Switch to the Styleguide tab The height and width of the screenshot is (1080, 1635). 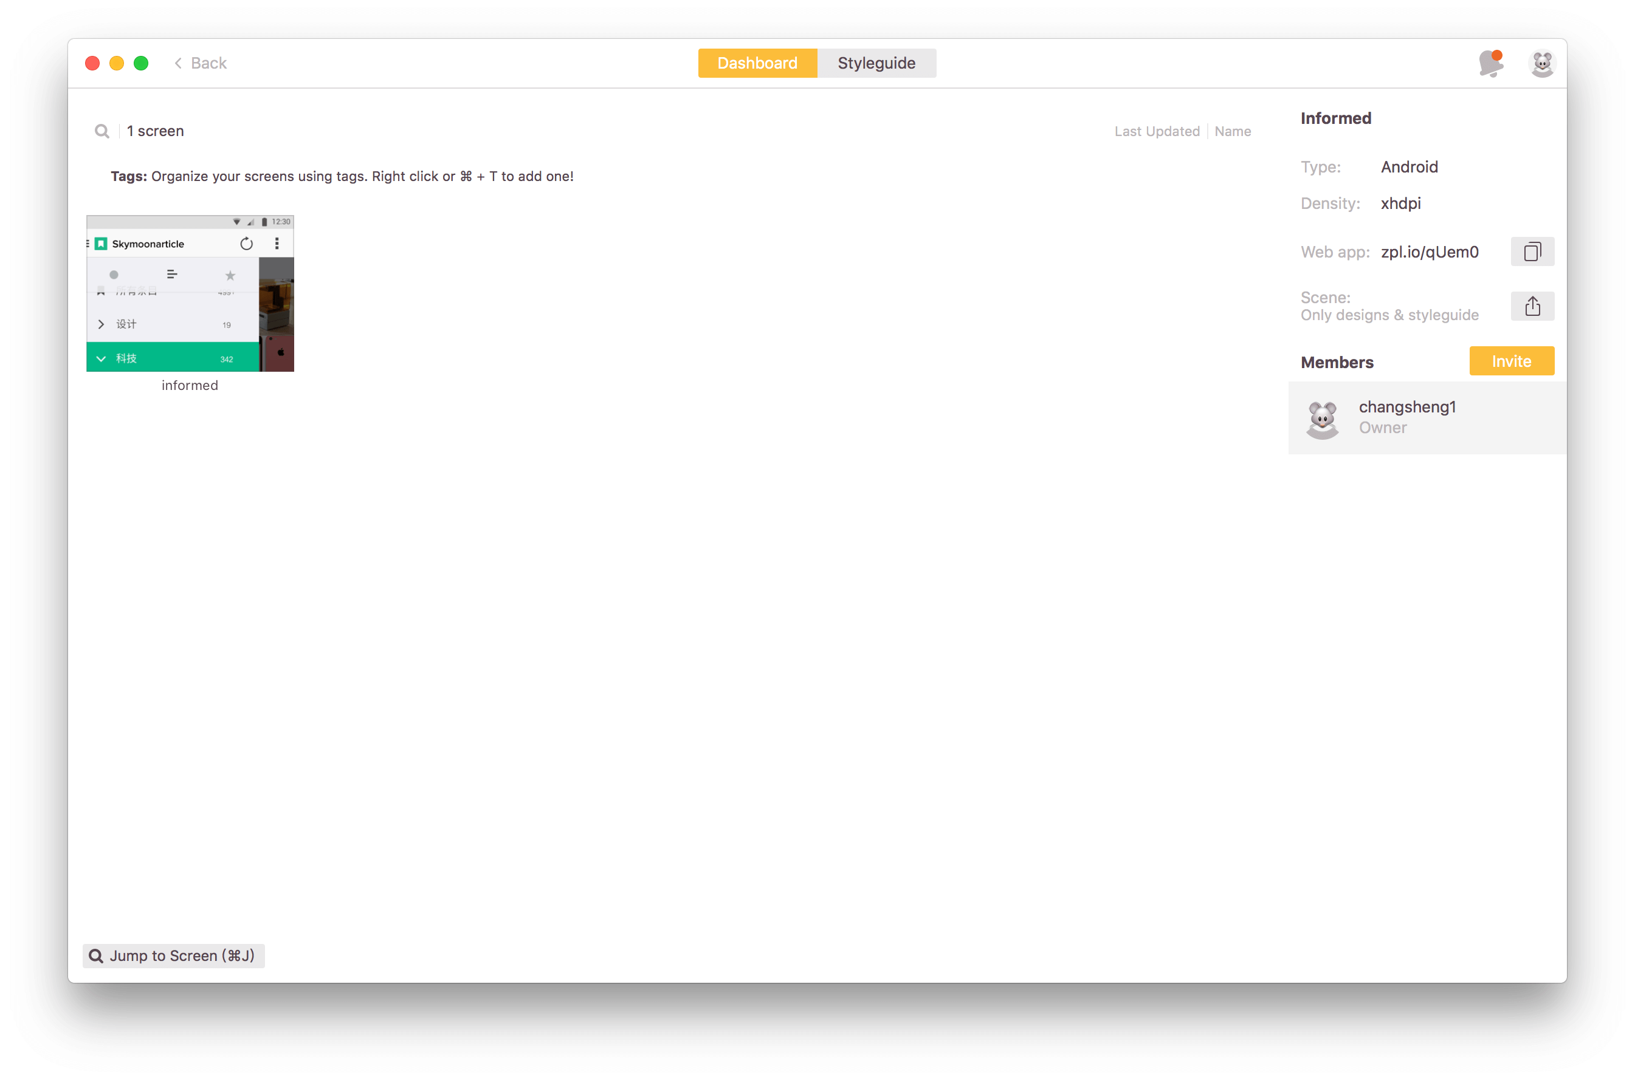[876, 63]
